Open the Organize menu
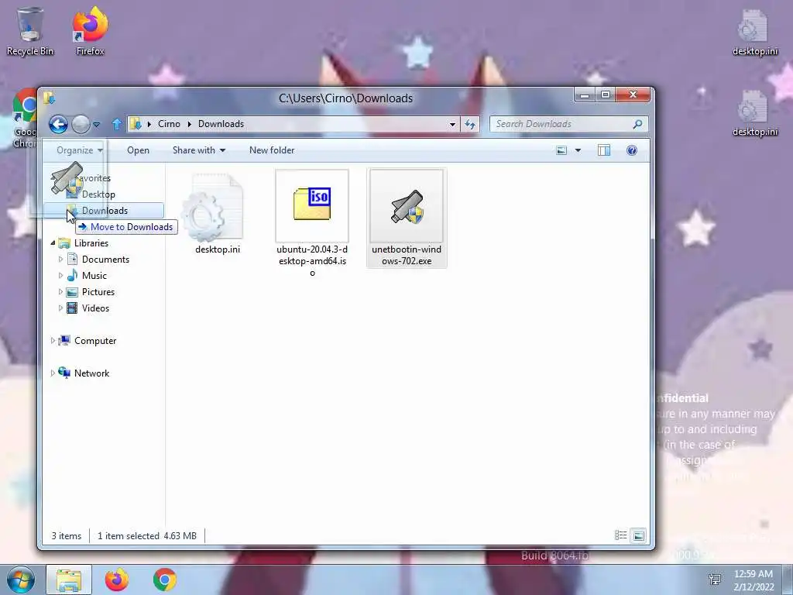 pyautogui.click(x=80, y=150)
